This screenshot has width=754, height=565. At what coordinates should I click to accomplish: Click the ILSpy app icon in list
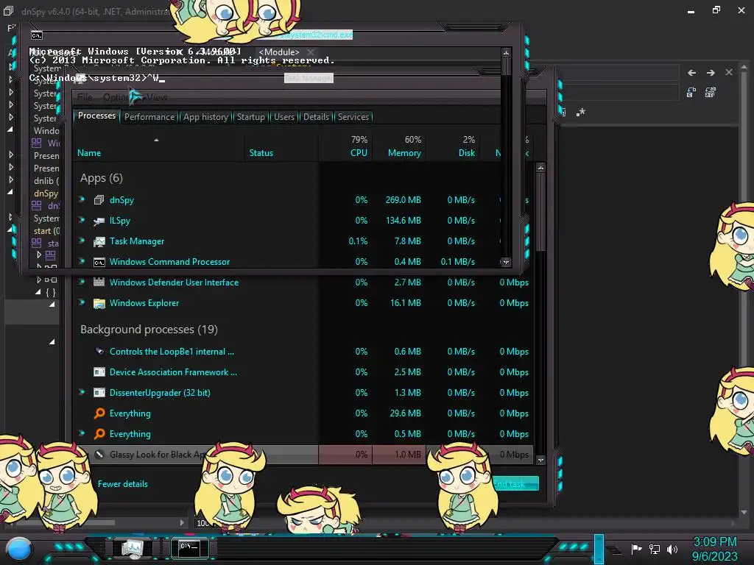click(99, 221)
